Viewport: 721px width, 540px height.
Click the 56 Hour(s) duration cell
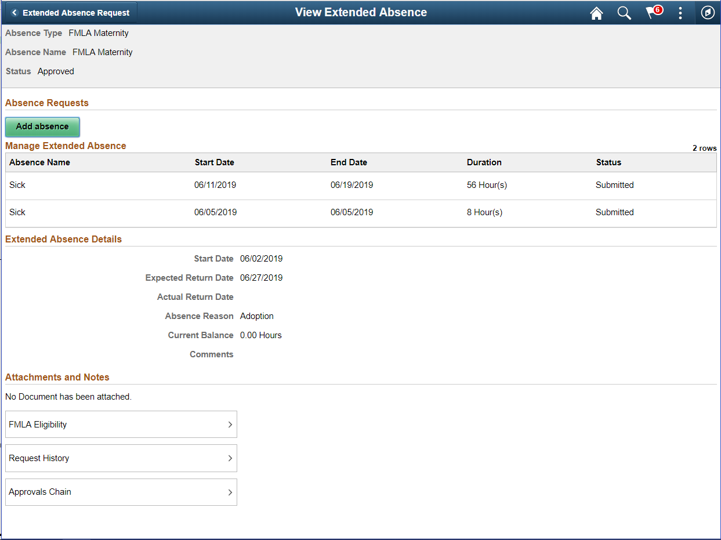(x=487, y=185)
